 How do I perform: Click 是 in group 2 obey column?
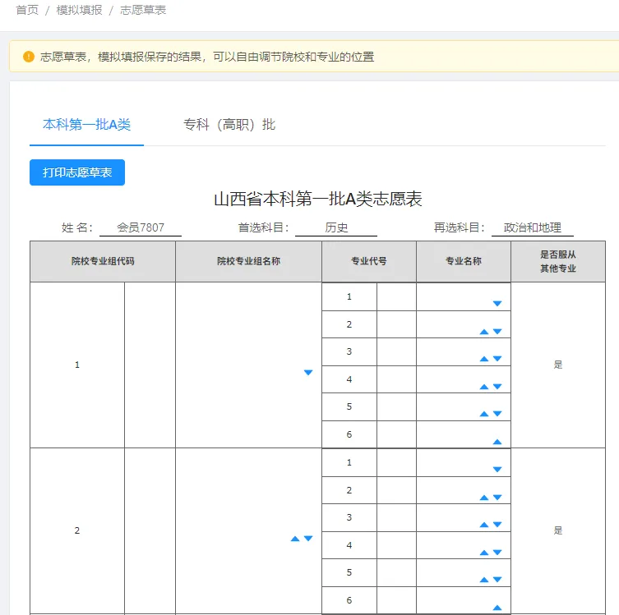click(558, 530)
